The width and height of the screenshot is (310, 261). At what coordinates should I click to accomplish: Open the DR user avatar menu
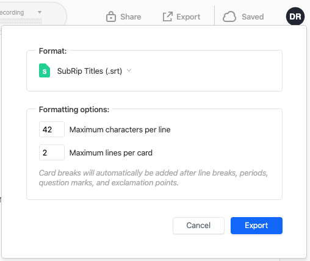coord(295,16)
